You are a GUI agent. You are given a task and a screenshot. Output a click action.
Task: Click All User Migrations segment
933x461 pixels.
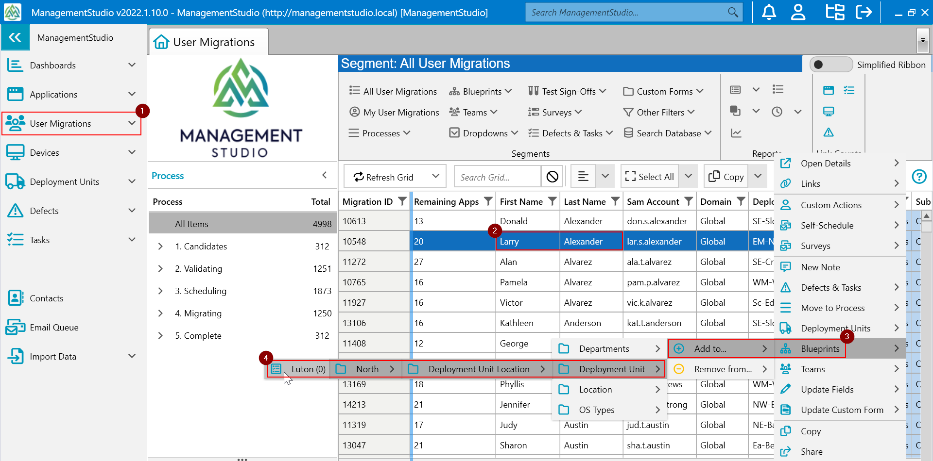(x=393, y=91)
